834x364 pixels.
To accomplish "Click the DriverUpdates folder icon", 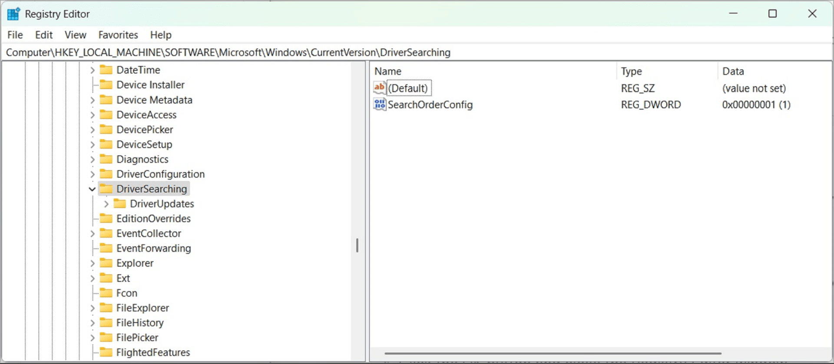I will coord(120,203).
